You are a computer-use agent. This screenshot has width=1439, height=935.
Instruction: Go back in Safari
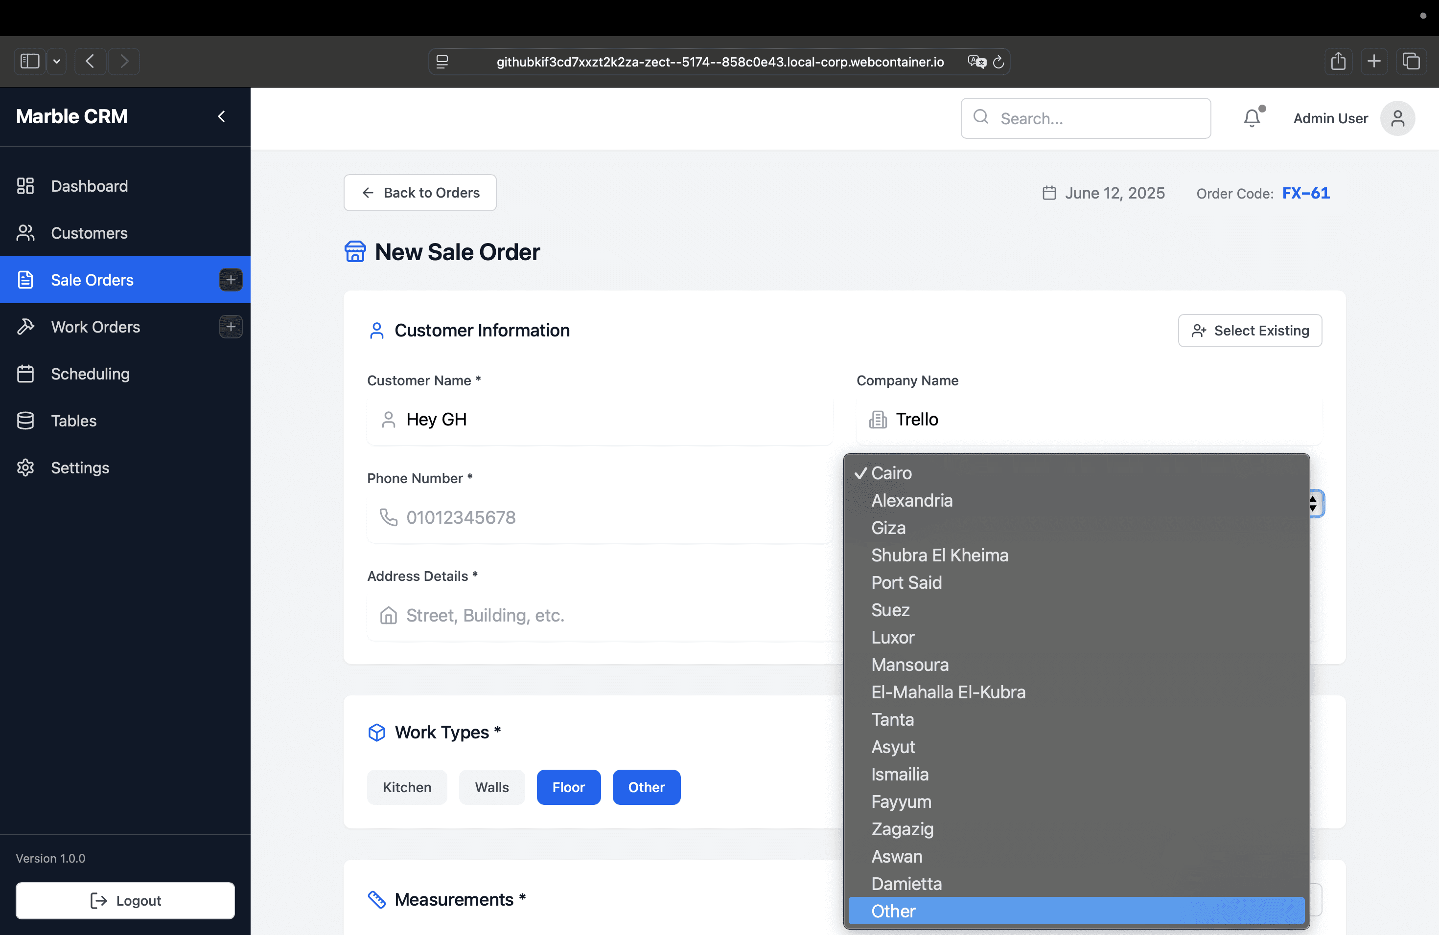click(x=90, y=61)
